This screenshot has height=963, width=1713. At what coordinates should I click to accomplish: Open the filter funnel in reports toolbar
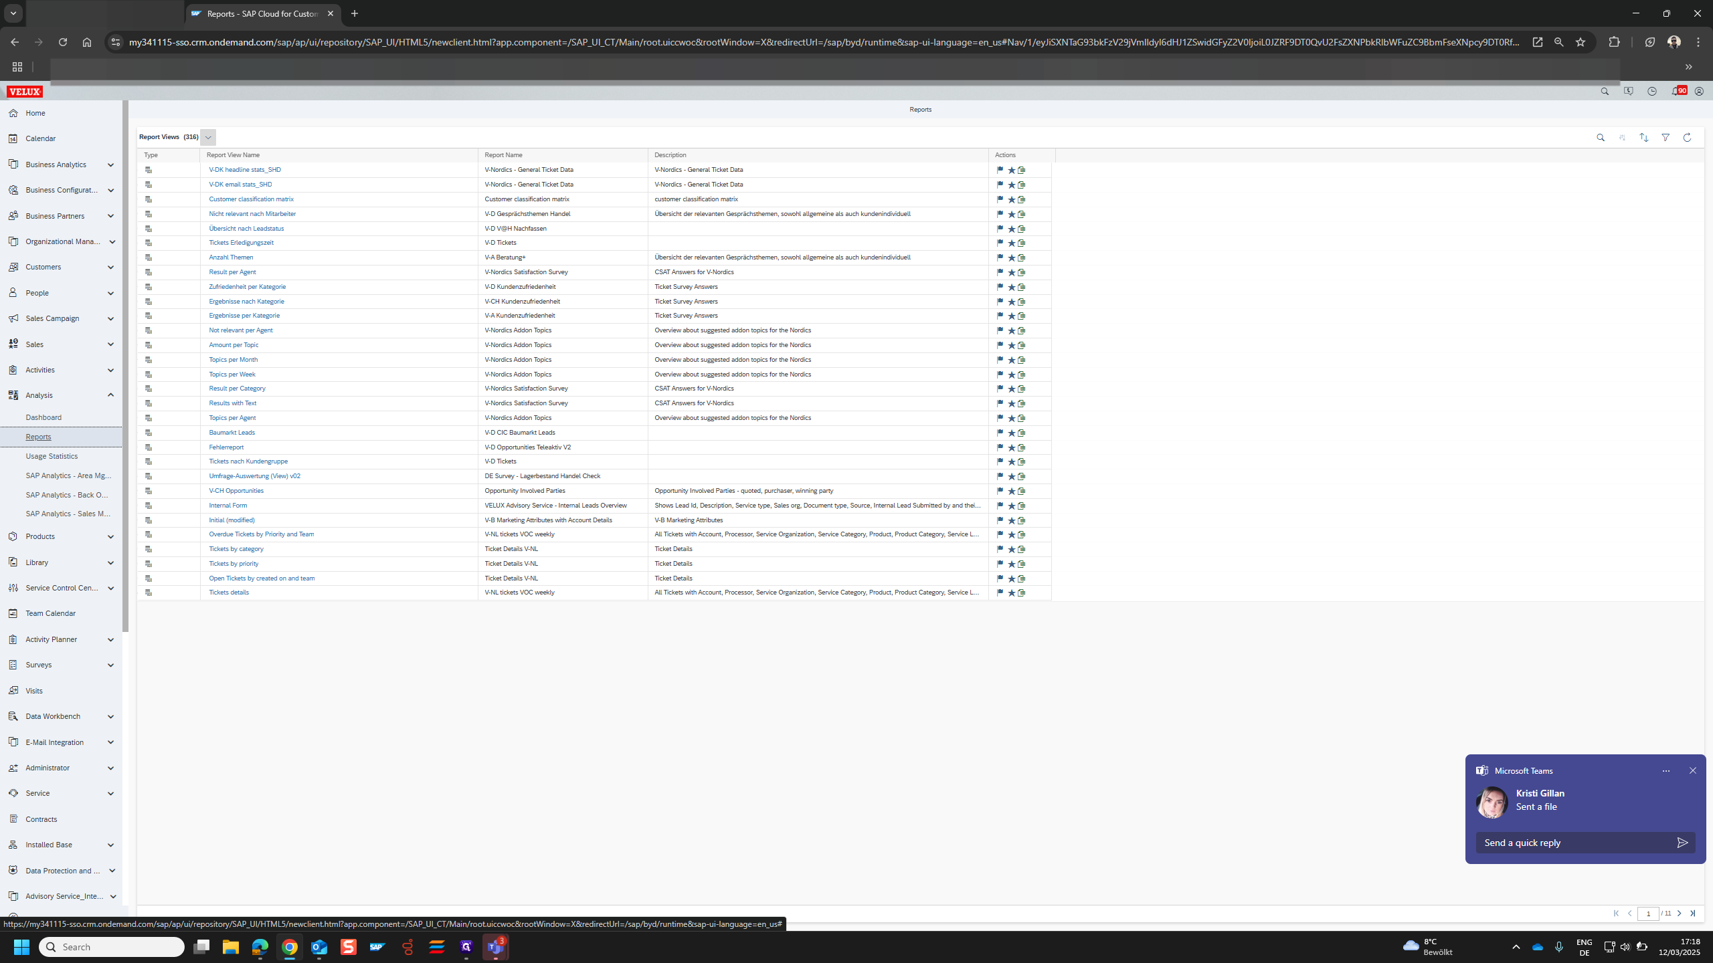point(1665,138)
